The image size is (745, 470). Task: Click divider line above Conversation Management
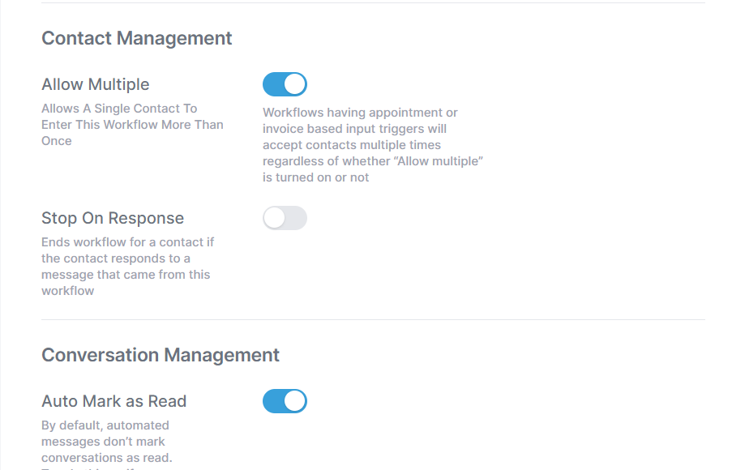pos(373,319)
